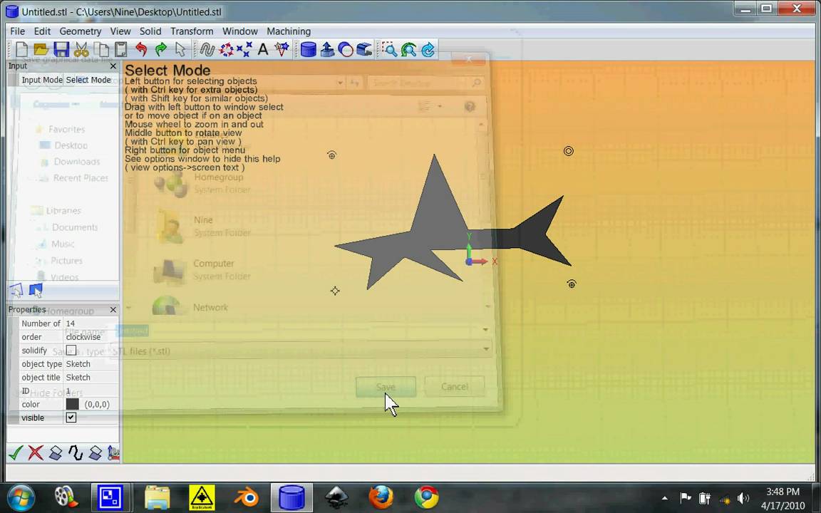Click the volume speaker tray icon

743,498
